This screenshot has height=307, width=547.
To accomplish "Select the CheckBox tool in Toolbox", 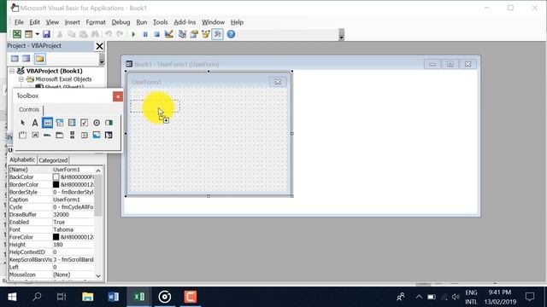I will coord(84,123).
